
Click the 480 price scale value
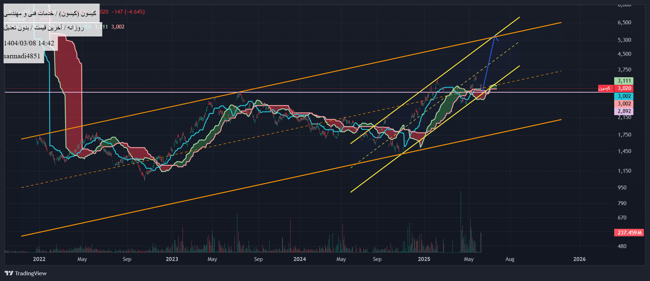coord(622,246)
